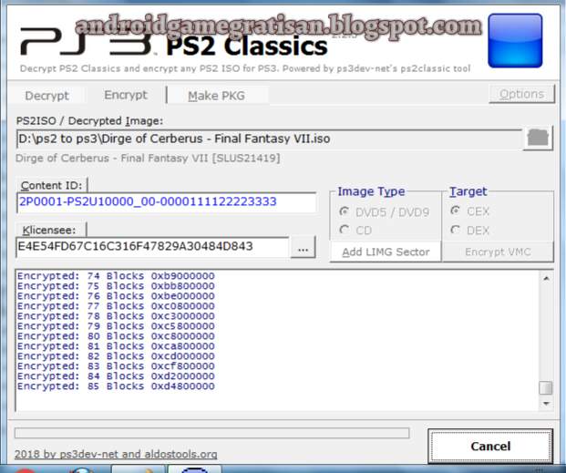566x473 pixels.
Task: Cancel the encryption process
Action: click(x=490, y=447)
